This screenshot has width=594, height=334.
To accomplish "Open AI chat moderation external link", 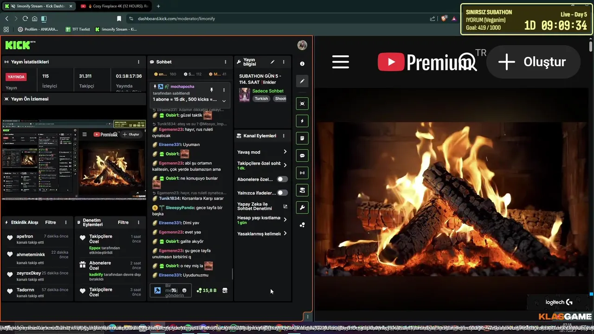I will [x=285, y=206].
